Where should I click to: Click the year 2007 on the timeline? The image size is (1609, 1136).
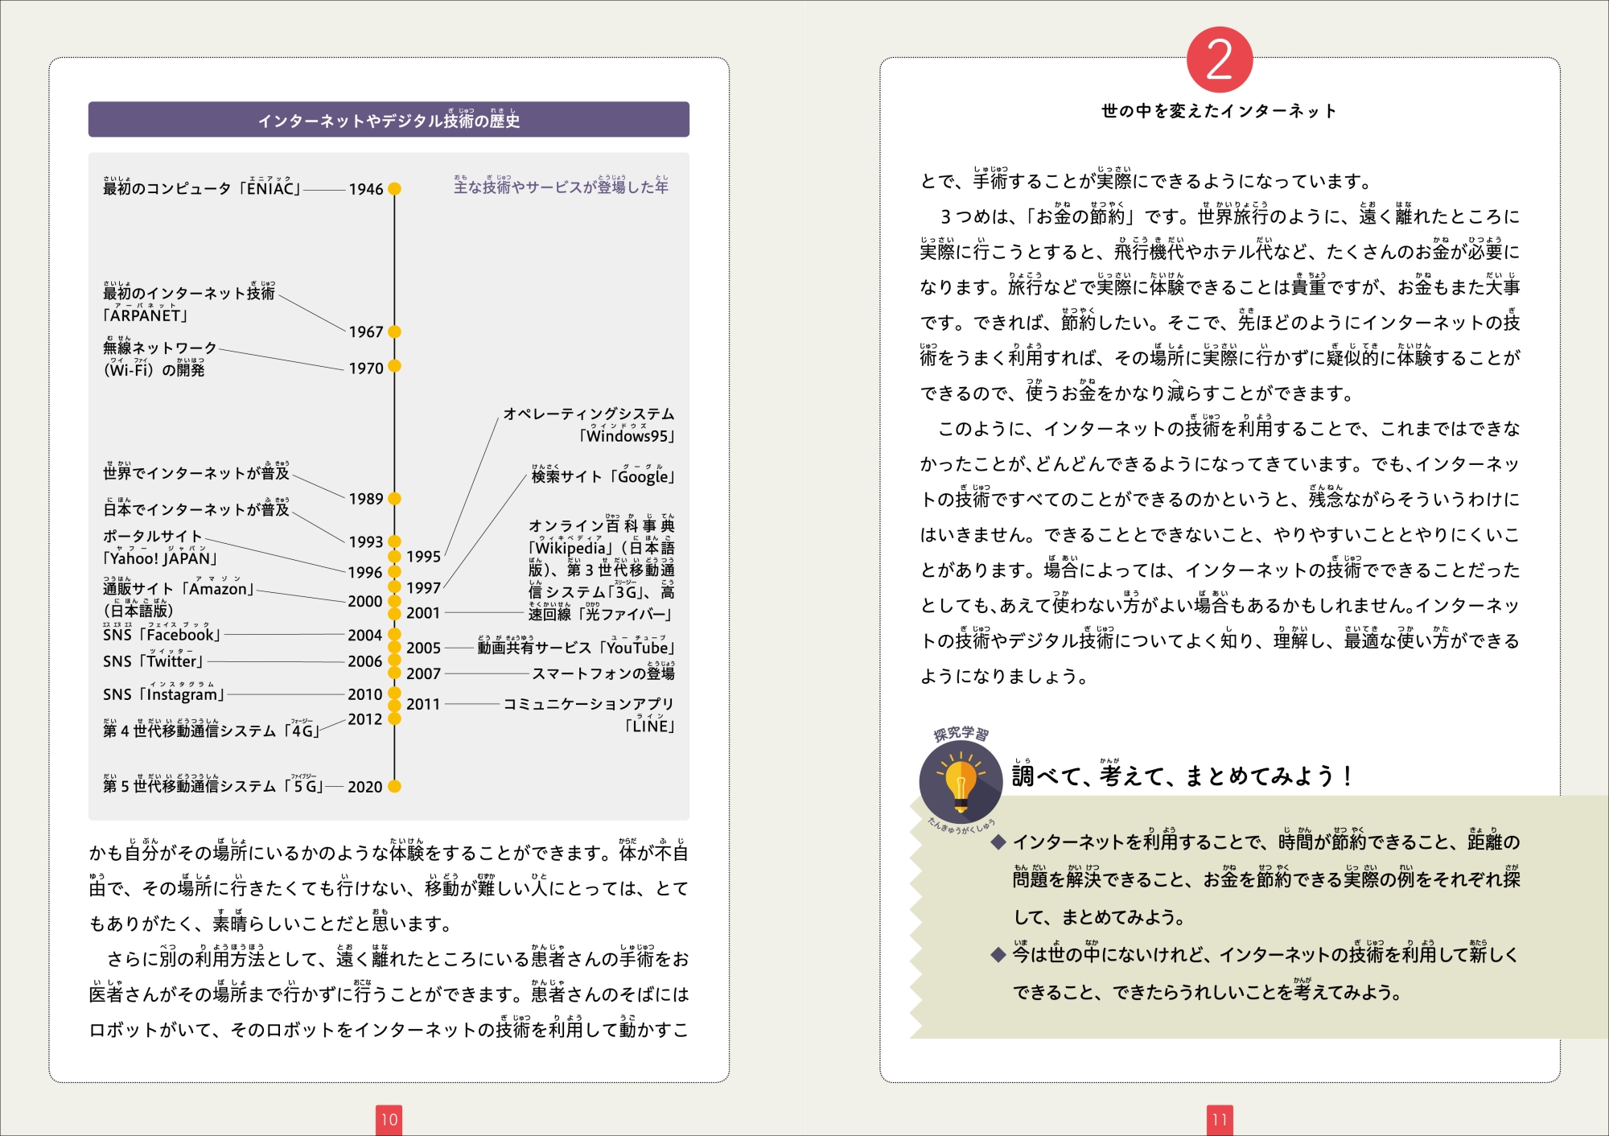(x=423, y=673)
